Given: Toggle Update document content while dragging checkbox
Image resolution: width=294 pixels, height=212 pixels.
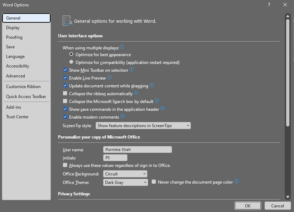Looking at the screenshot, I should point(65,86).
